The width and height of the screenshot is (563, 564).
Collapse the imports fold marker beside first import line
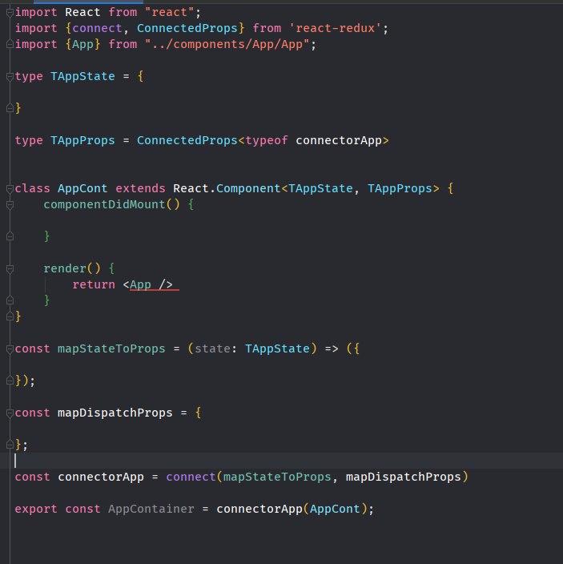(x=10, y=13)
